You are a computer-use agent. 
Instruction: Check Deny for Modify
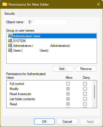(85, 89)
